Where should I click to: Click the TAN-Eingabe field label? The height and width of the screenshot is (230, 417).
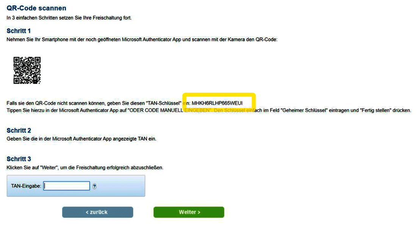pos(26,186)
